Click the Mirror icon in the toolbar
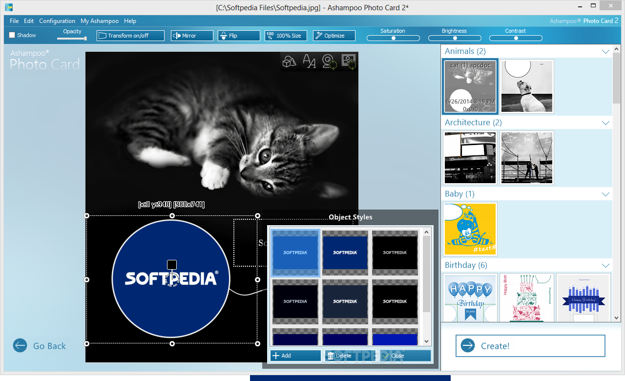 176,36
